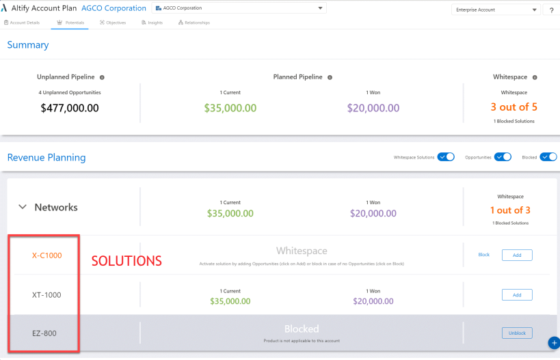Click Networks 1 out of 3 whitespace
The height and width of the screenshot is (360, 560).
coord(510,210)
